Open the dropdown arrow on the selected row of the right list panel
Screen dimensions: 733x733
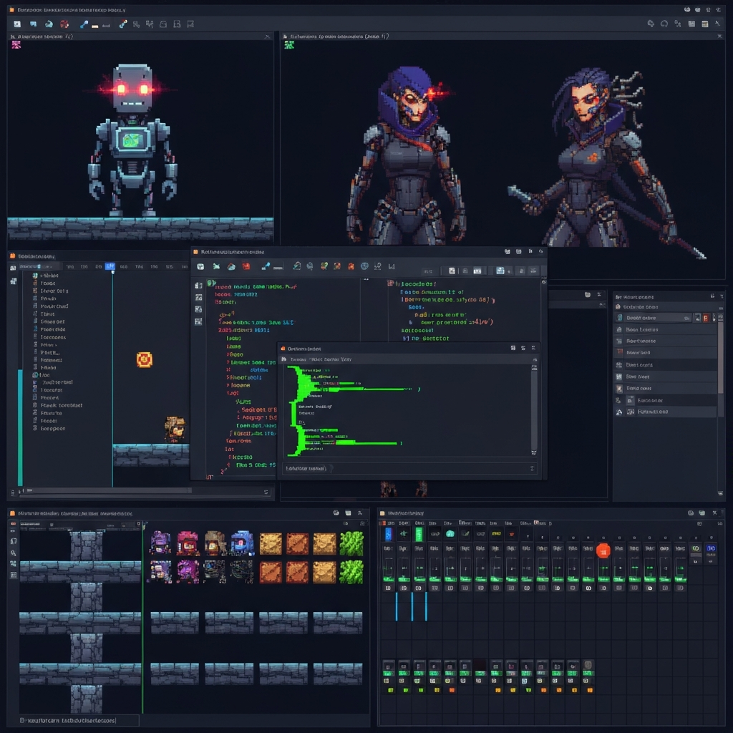[x=687, y=318]
